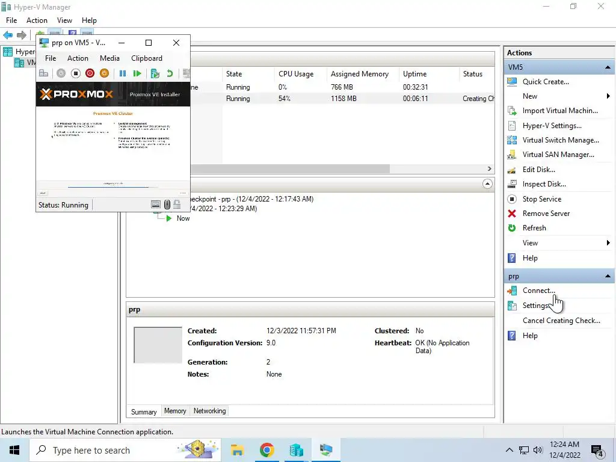This screenshot has height=462, width=616.
Task: Click the Stop Service icon
Action: 512,199
